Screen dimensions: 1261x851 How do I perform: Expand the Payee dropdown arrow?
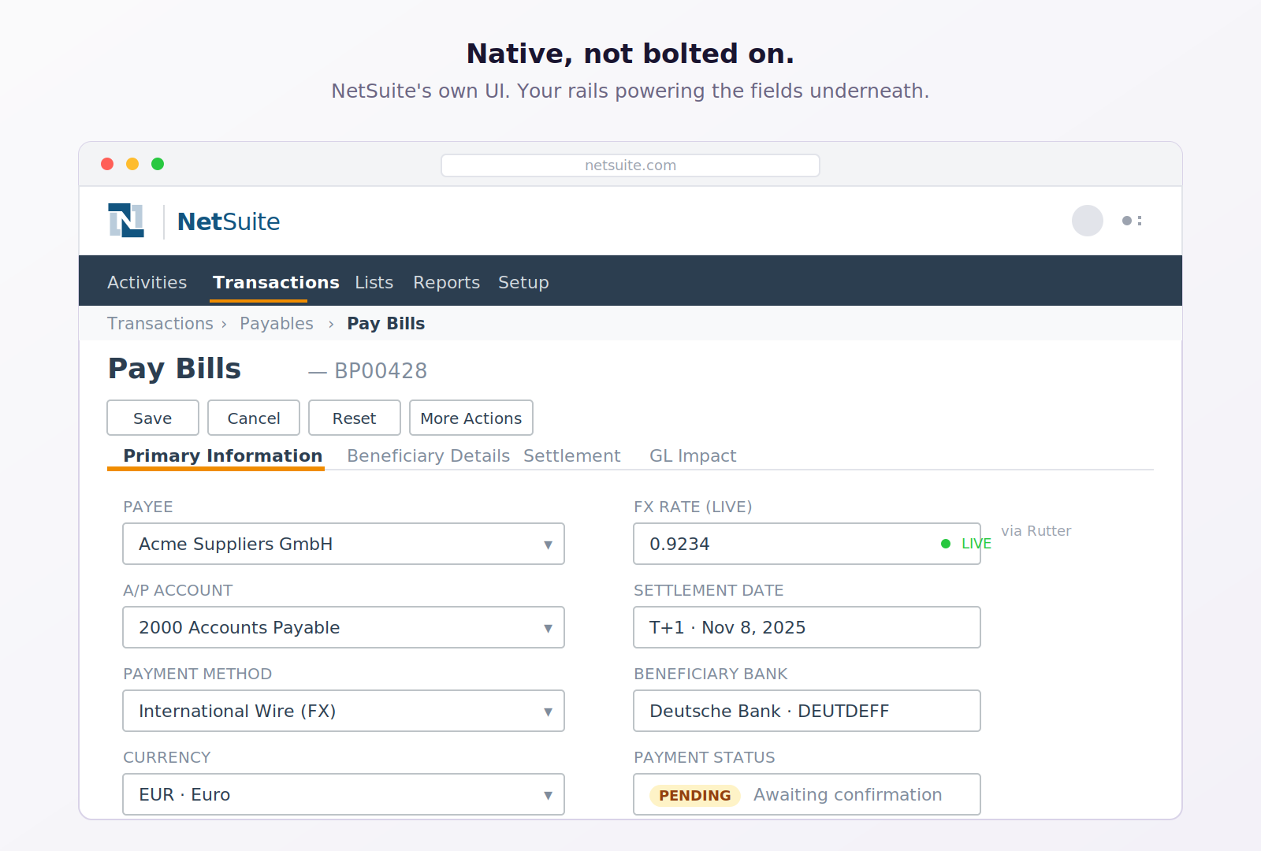click(x=548, y=544)
